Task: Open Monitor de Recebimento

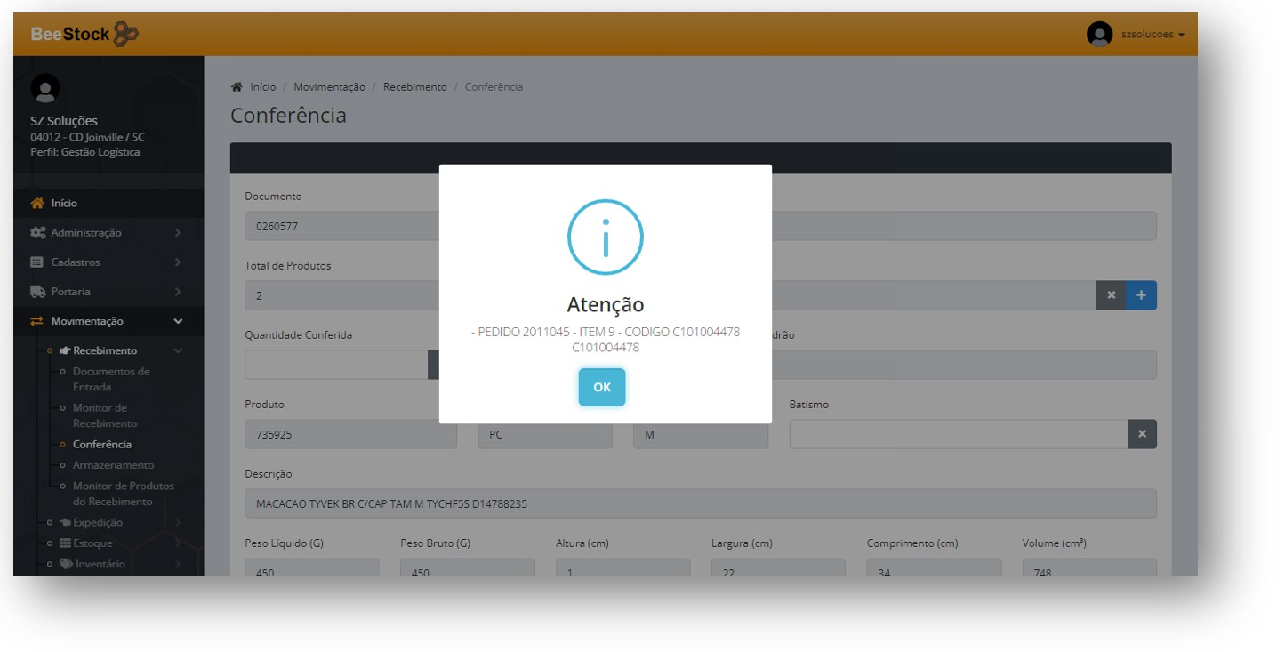Action: (105, 415)
